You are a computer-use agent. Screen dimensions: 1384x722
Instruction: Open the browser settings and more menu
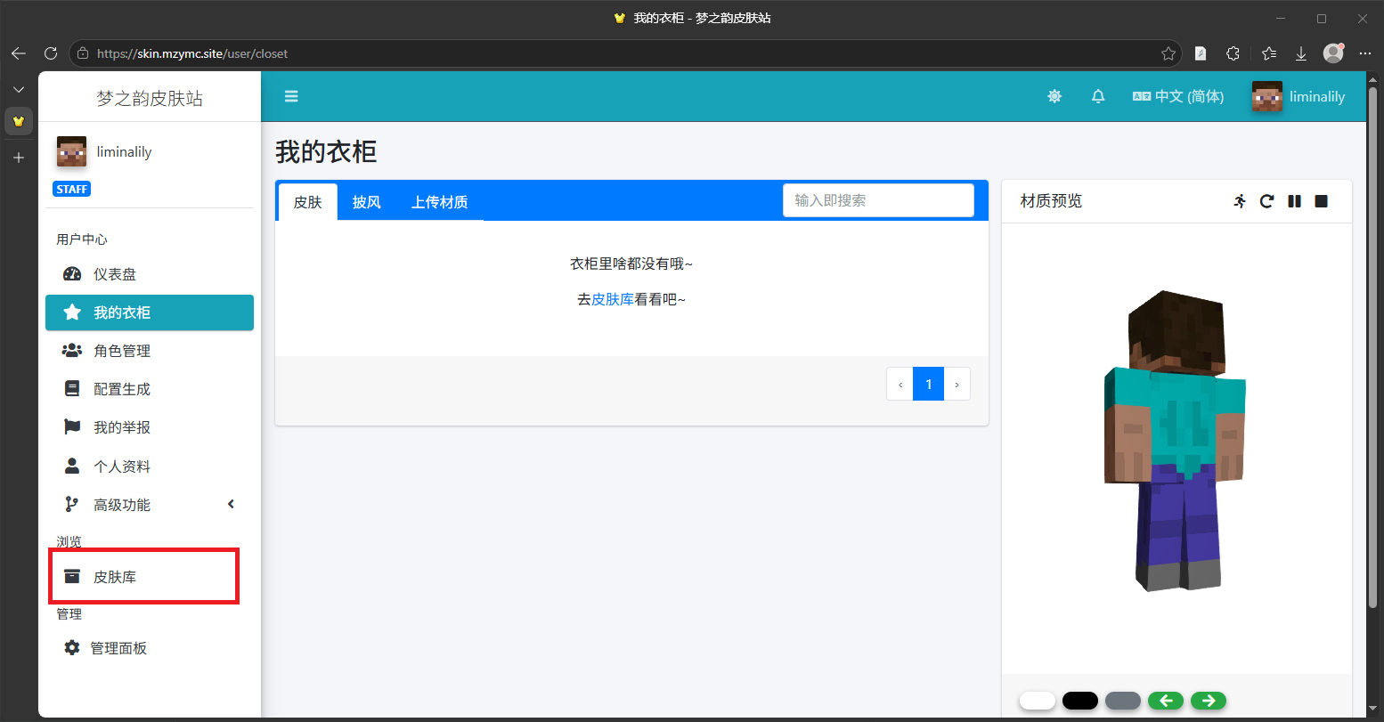pyautogui.click(x=1365, y=53)
